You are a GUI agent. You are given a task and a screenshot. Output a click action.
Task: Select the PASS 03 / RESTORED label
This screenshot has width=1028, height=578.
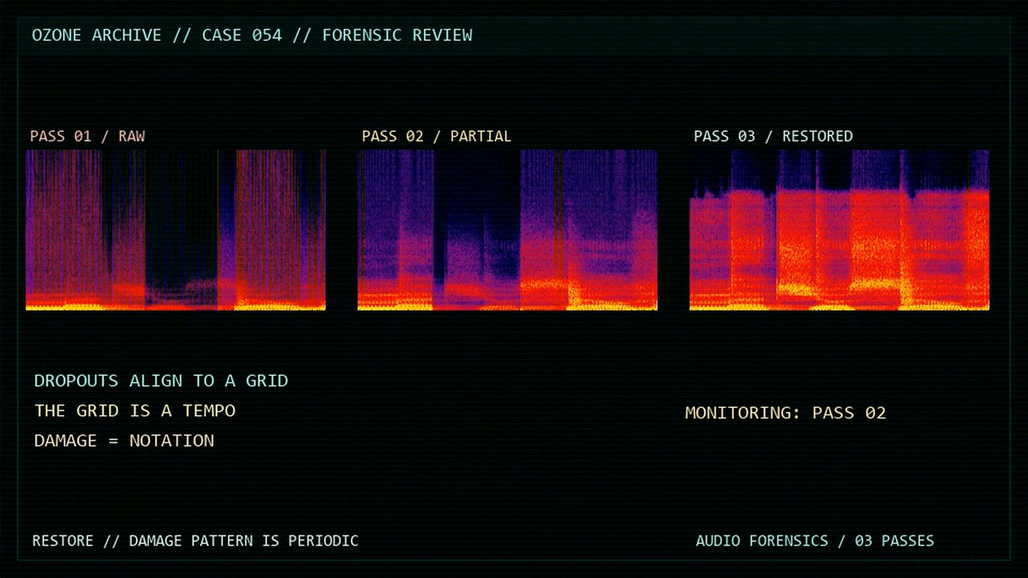(x=773, y=136)
